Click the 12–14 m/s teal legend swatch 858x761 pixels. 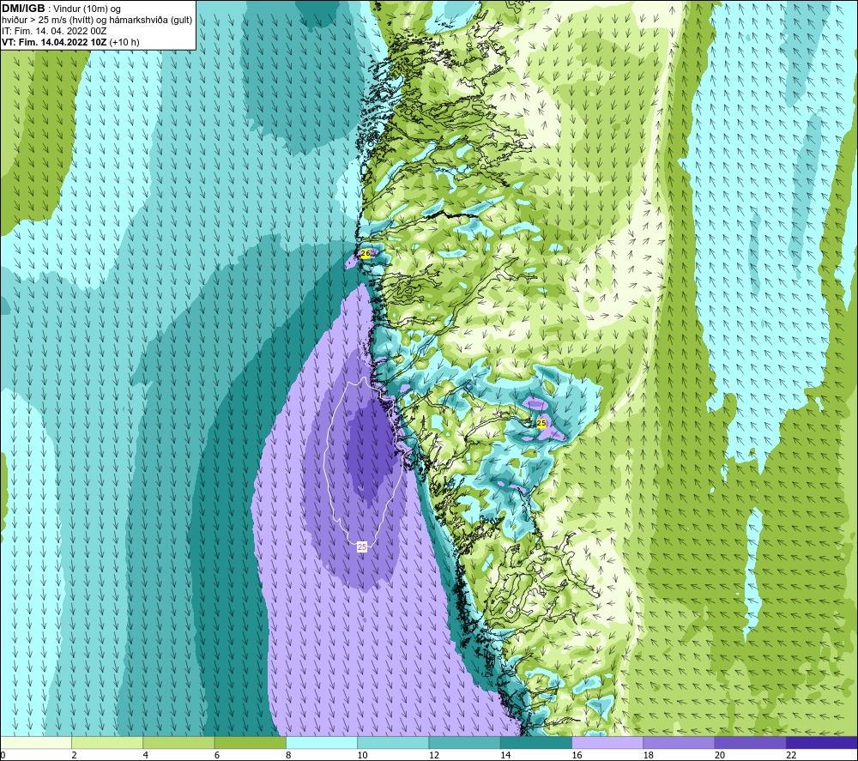click(x=464, y=743)
